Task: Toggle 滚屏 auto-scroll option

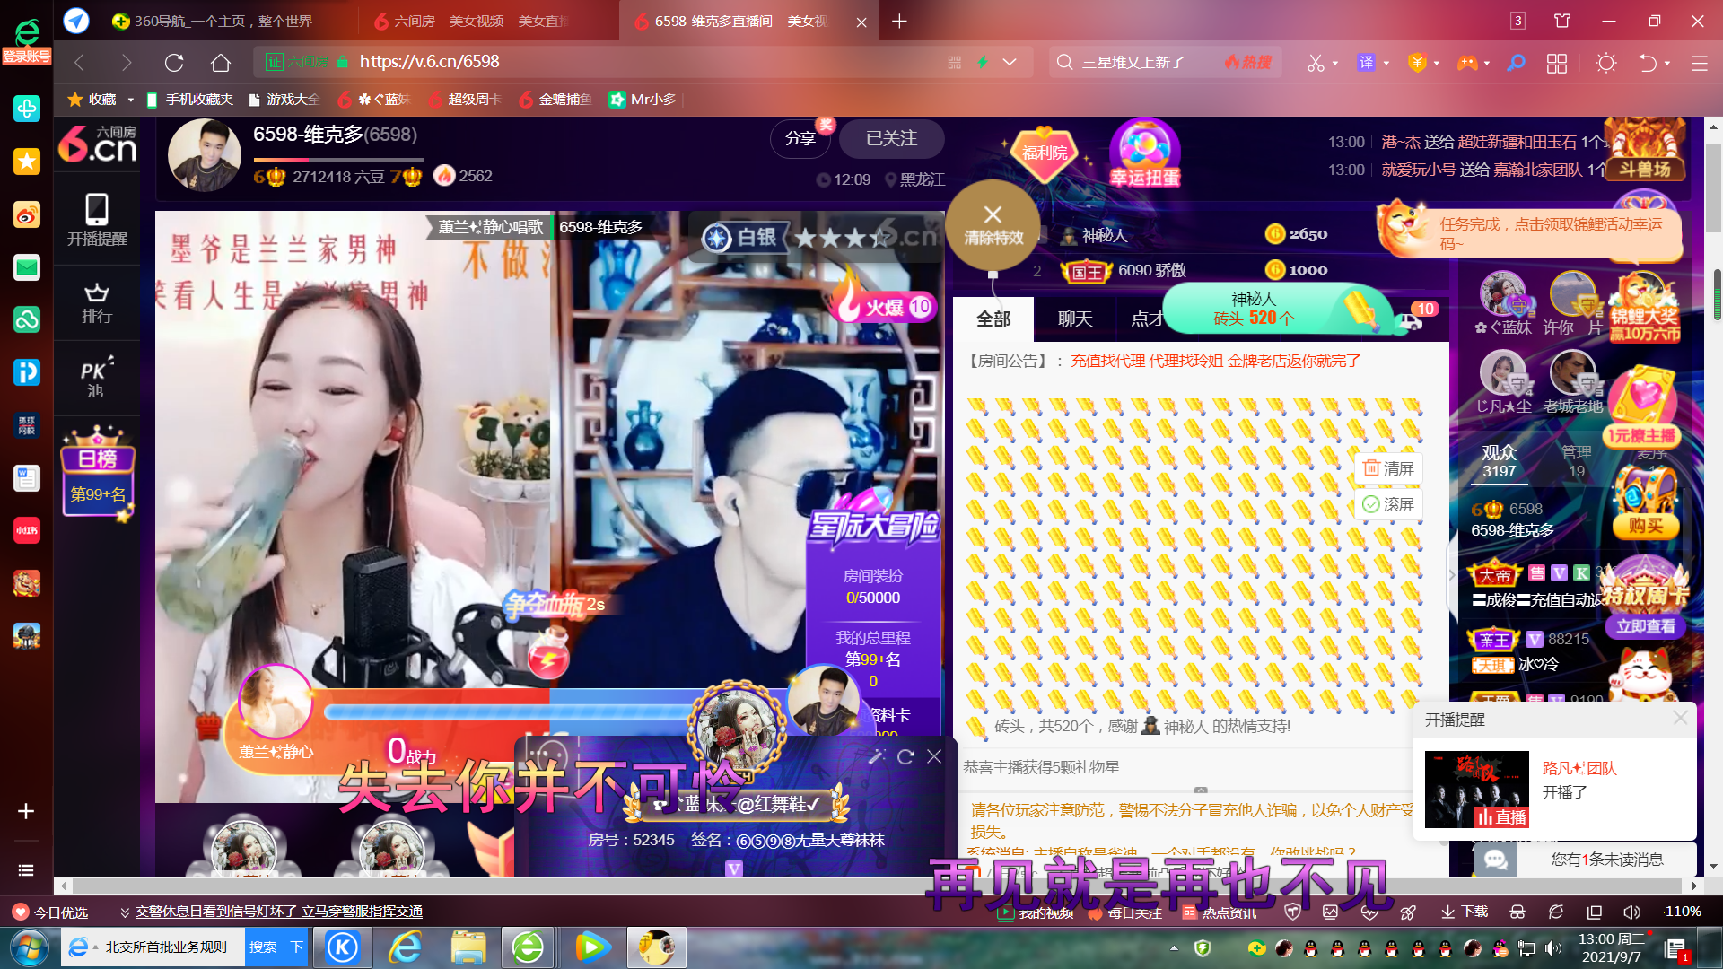Action: 1388,504
